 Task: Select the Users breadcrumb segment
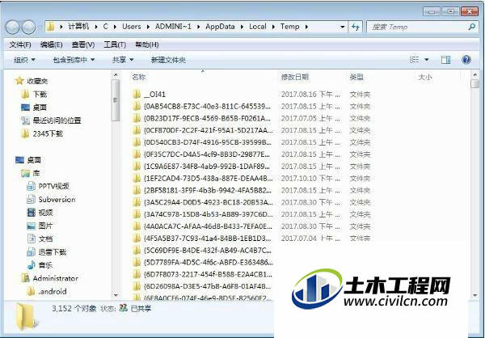[132, 27]
